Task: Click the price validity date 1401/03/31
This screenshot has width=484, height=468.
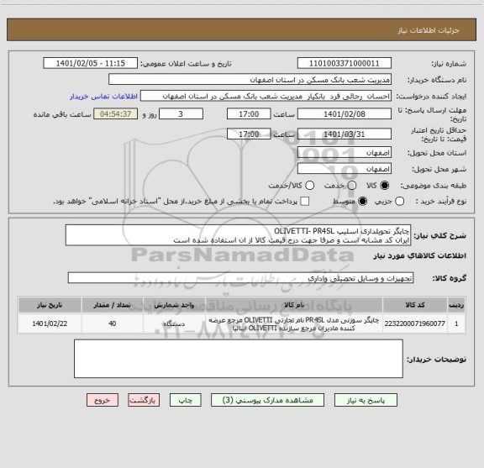Action: click(345, 134)
